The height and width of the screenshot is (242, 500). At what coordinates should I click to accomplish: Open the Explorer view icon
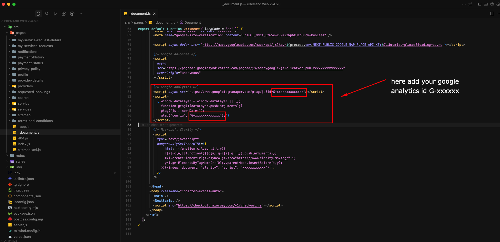[38, 13]
